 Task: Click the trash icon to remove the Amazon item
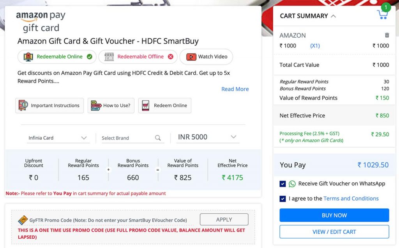point(387,35)
